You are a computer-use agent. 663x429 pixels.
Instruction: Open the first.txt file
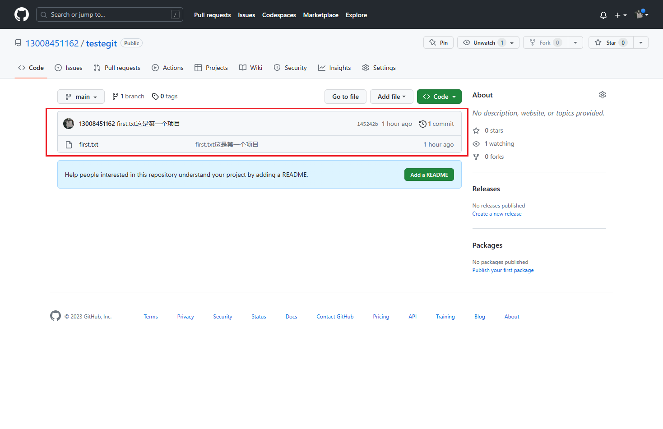[88, 144]
